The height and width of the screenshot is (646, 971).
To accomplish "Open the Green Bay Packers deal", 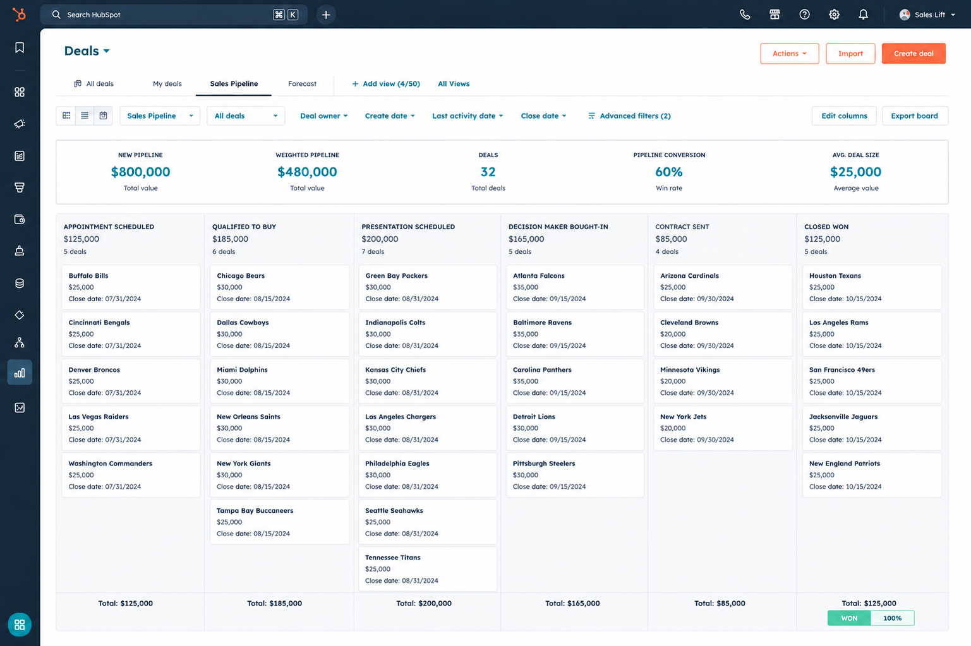I will (x=428, y=287).
